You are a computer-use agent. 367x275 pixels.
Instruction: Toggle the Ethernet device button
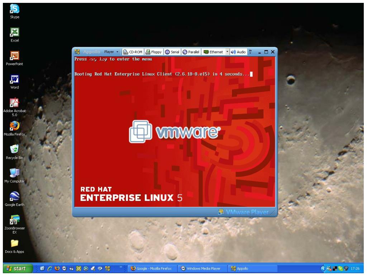(x=213, y=52)
